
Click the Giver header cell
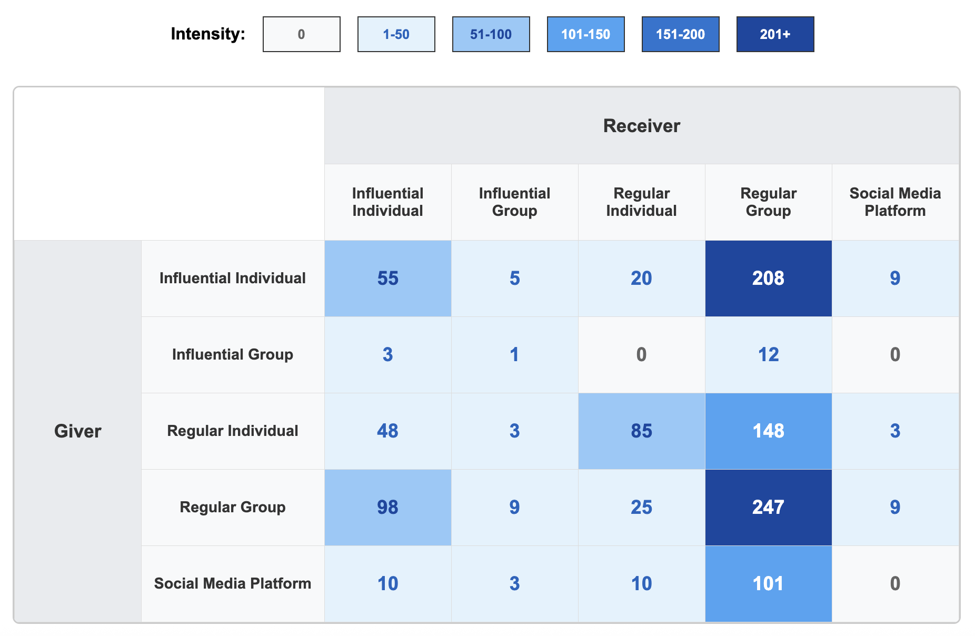77,431
